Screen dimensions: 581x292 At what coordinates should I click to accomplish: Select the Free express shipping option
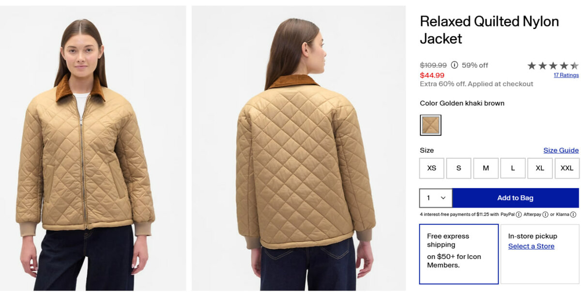459,254
